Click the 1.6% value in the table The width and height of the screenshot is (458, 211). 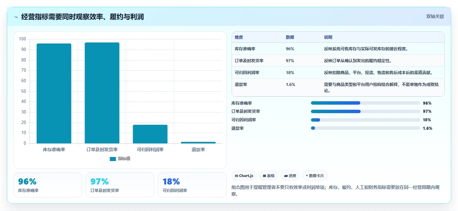(x=290, y=85)
